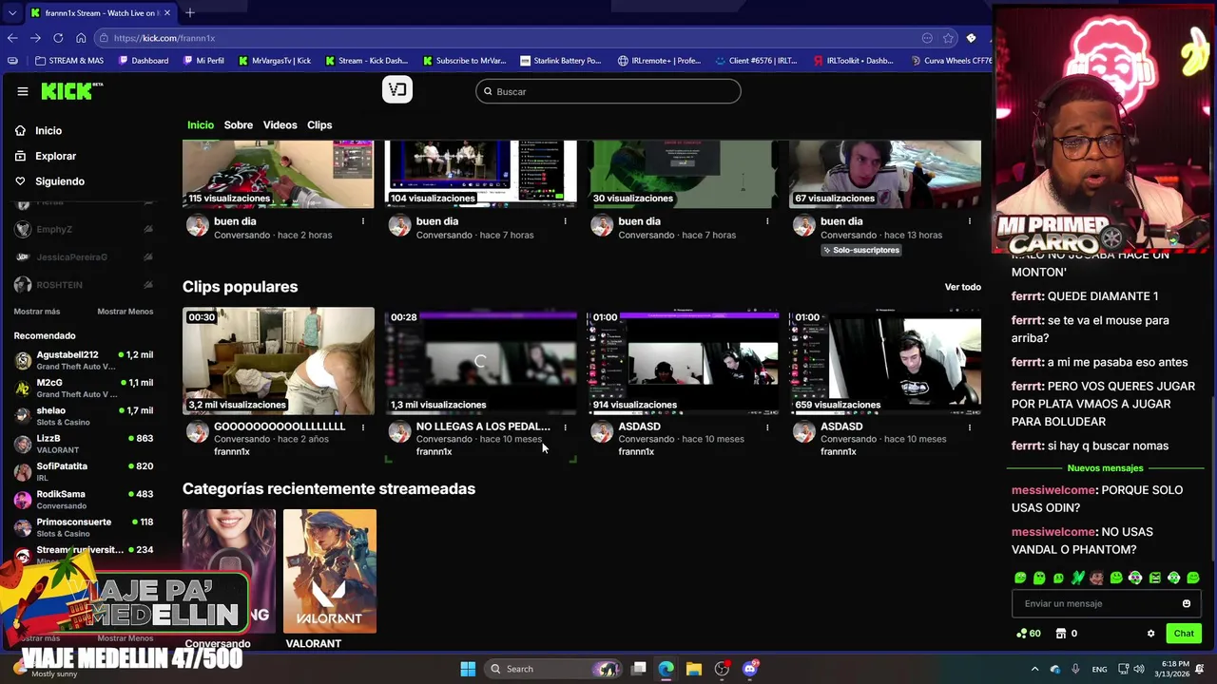Open the Kick hamburger menu
The width and height of the screenshot is (1217, 684).
(x=23, y=91)
